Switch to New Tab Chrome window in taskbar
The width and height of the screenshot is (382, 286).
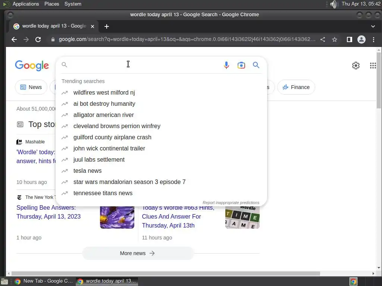(44, 281)
